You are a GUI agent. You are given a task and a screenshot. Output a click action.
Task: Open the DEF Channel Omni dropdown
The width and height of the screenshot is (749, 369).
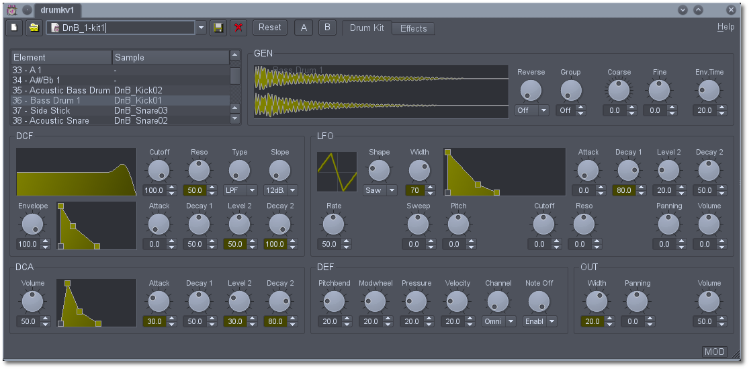499,321
